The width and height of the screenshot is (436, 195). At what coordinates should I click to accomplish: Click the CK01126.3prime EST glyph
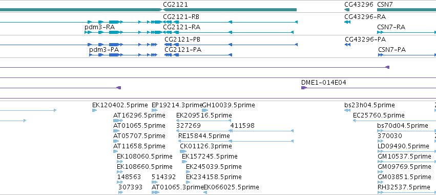183,151
